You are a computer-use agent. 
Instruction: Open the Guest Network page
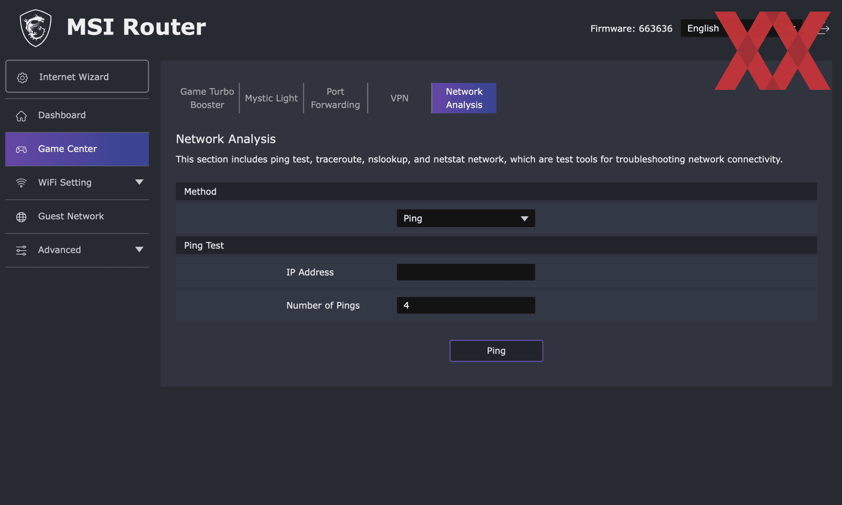coord(77,217)
